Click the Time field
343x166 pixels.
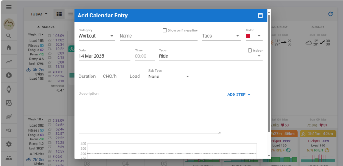pos(145,56)
